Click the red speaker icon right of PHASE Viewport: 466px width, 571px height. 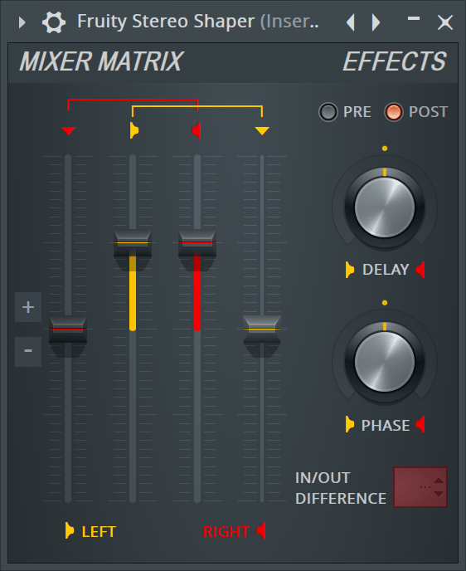coord(420,424)
